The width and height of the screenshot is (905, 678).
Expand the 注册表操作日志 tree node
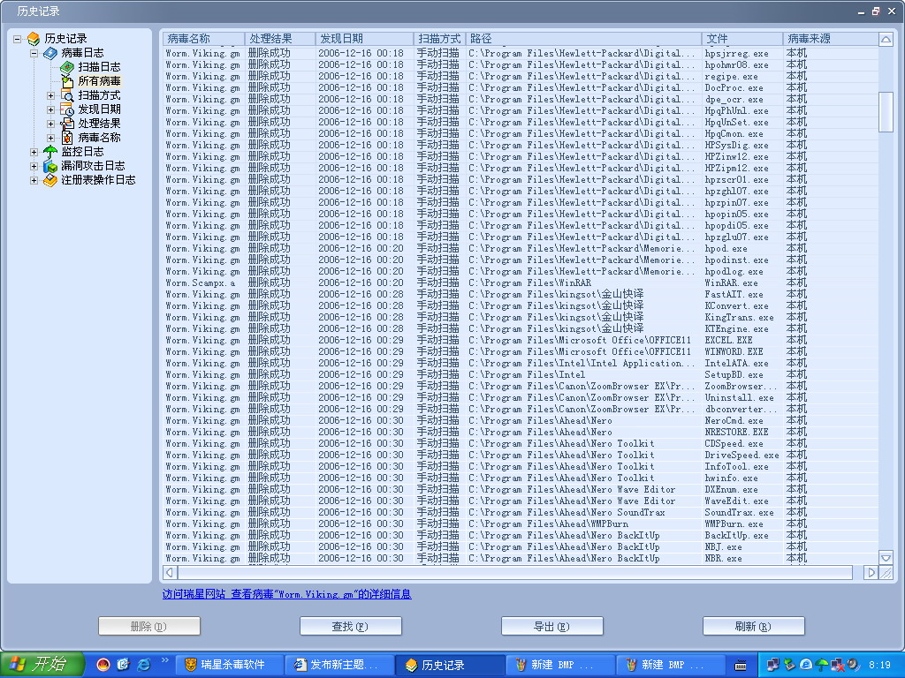[34, 180]
